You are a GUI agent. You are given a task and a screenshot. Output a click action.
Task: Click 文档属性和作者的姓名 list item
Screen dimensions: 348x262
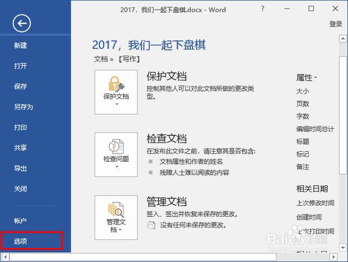tap(191, 162)
